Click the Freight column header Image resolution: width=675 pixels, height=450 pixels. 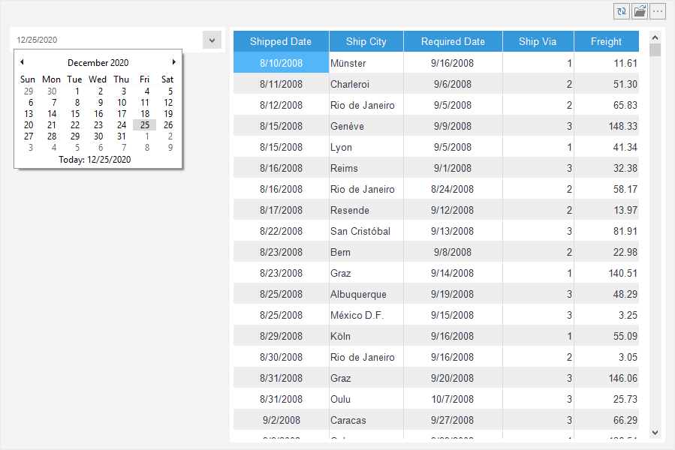[x=606, y=42]
